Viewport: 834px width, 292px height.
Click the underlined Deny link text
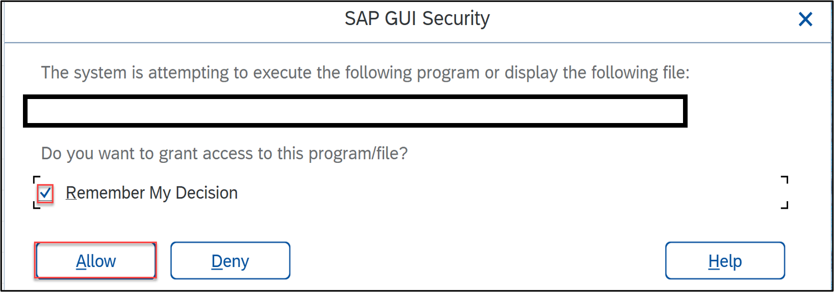(230, 261)
